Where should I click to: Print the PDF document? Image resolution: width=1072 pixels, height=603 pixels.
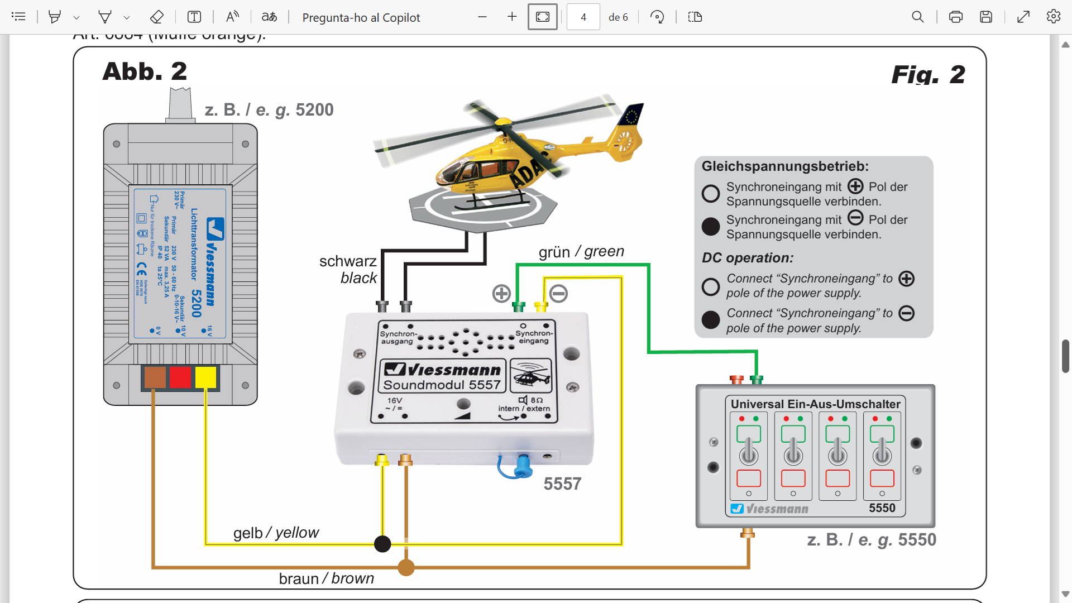tap(956, 17)
